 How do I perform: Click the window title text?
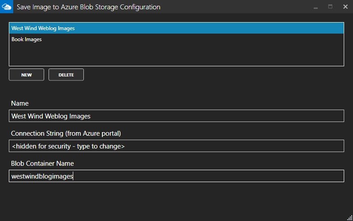coord(89,7)
